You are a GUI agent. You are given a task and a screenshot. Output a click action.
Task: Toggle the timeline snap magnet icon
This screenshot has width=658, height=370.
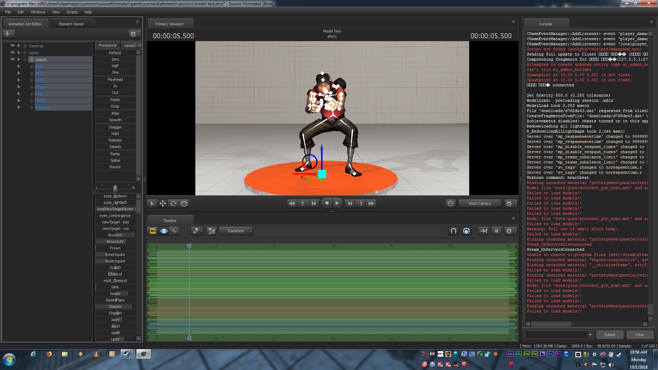(x=453, y=231)
